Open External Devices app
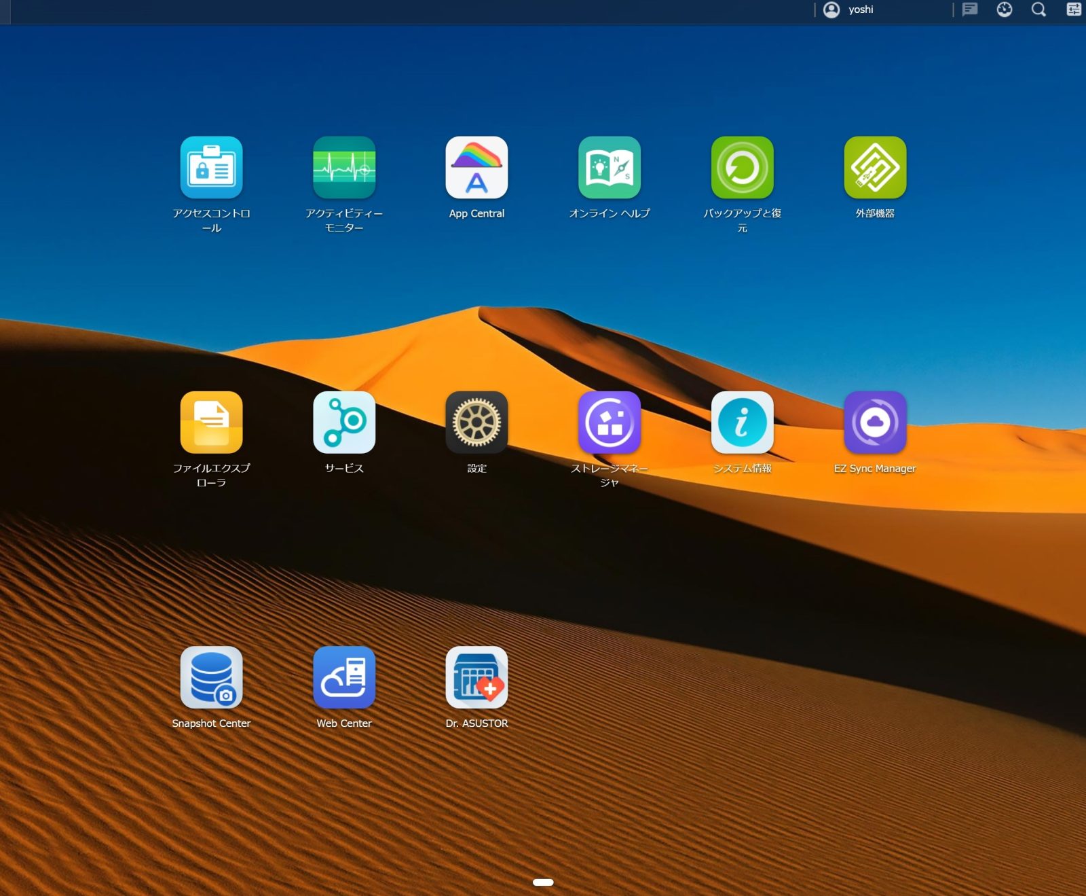The image size is (1086, 896). pyautogui.click(x=875, y=168)
